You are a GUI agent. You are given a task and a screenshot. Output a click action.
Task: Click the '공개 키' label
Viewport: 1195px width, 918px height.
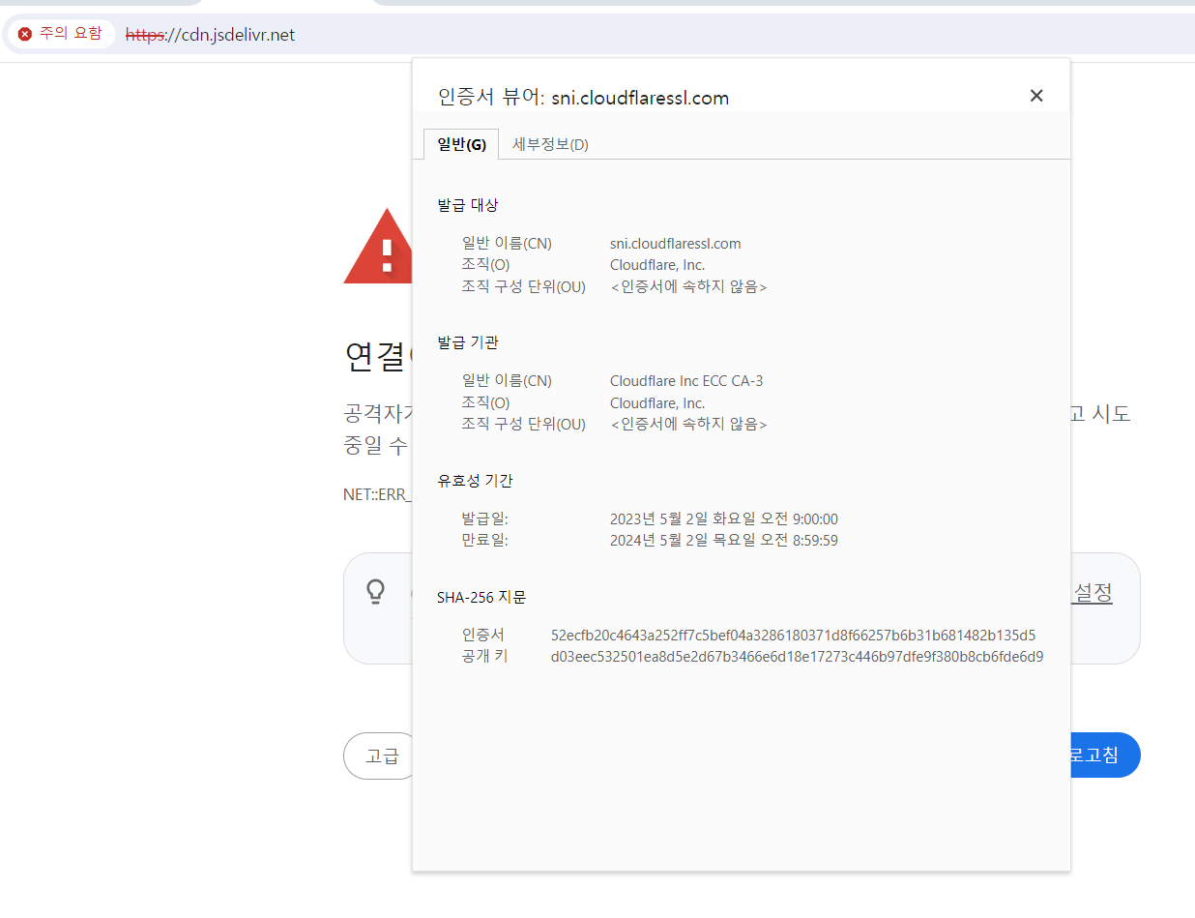tap(485, 657)
